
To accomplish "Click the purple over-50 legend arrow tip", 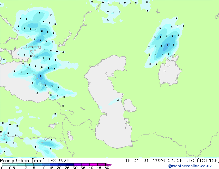I will coord(109,165).
